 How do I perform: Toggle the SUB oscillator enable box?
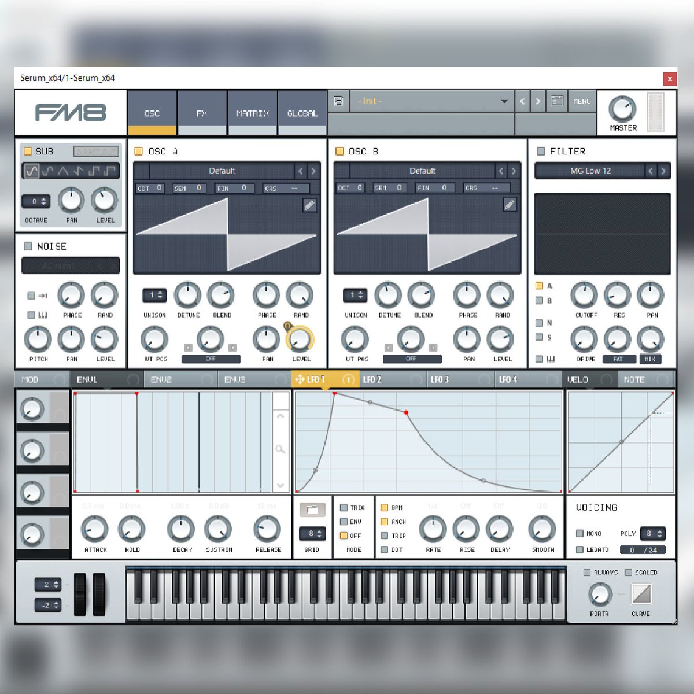[x=28, y=151]
